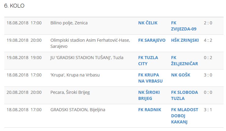Viewport: 226px width, 131px height.
Task: Open the FK Sloboda Tuzla team page
Action: coord(184,95)
